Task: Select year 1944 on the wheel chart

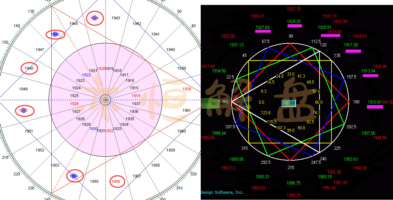Action: [x=95, y=18]
